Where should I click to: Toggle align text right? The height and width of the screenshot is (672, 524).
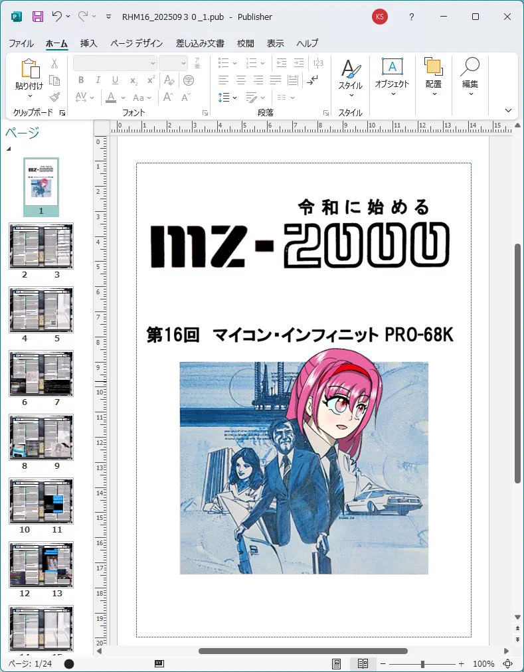click(x=258, y=80)
